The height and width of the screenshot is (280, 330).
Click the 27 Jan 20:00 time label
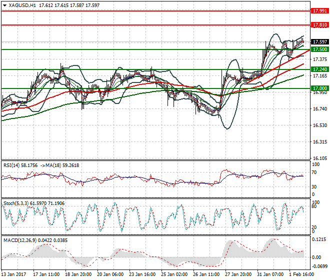coord(238,274)
